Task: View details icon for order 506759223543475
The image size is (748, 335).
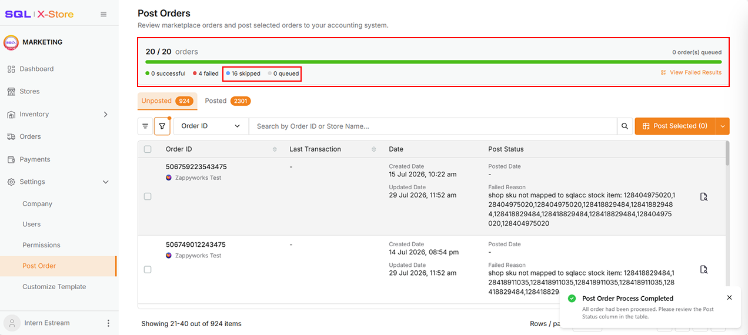Action: [x=704, y=197]
